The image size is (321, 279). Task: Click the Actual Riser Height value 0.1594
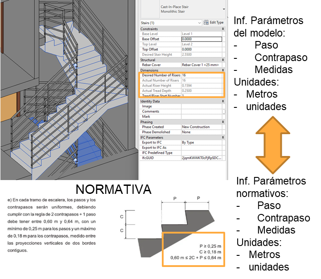pos(202,86)
